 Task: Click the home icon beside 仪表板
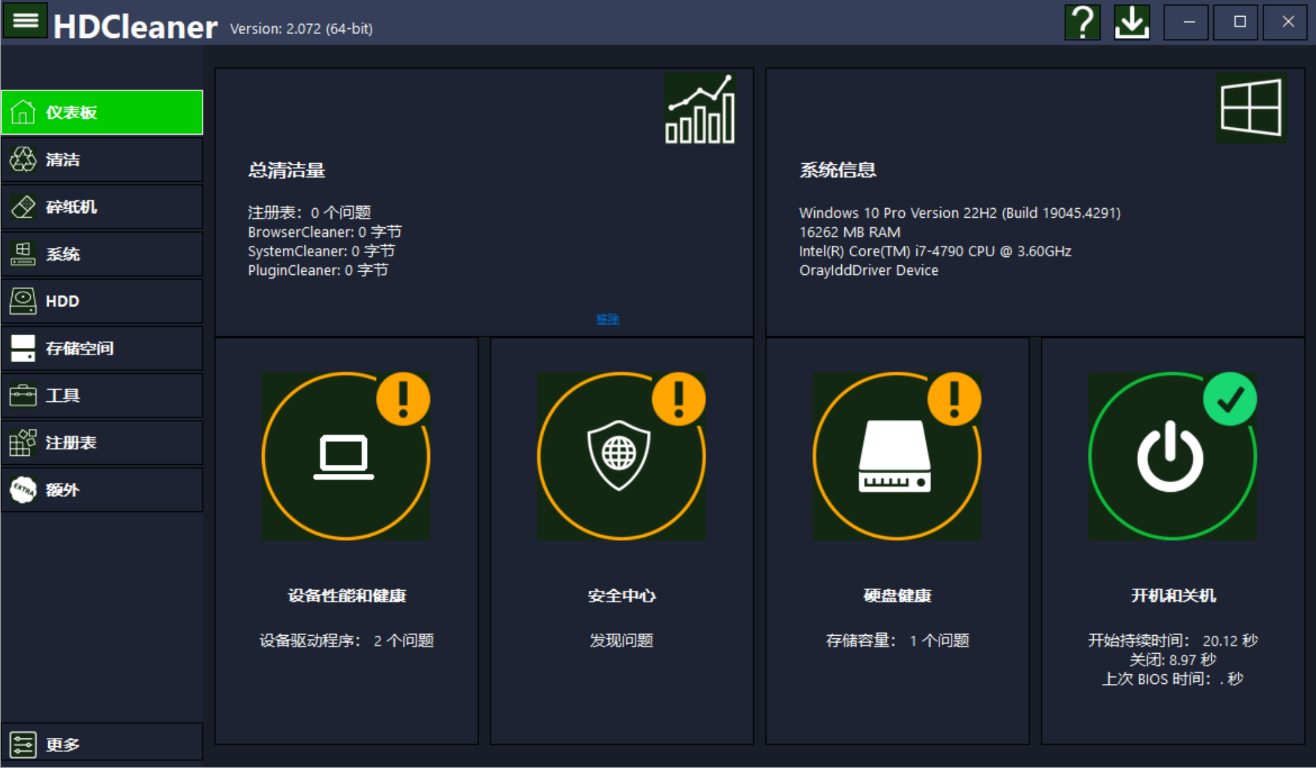pos(23,112)
